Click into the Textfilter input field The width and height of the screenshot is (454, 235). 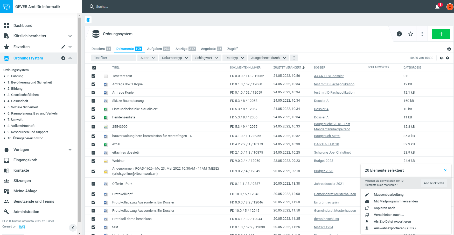114,58
